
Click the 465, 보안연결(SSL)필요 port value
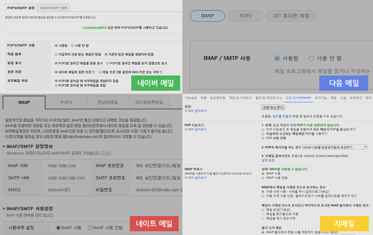pyautogui.click(x=158, y=178)
